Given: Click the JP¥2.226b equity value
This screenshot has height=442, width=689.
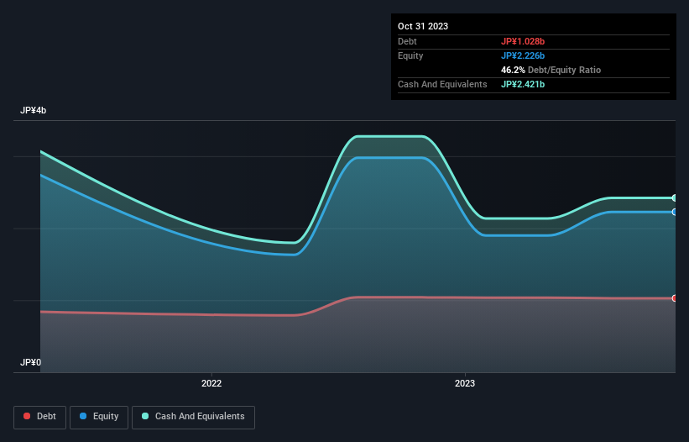Looking at the screenshot, I should coord(523,55).
